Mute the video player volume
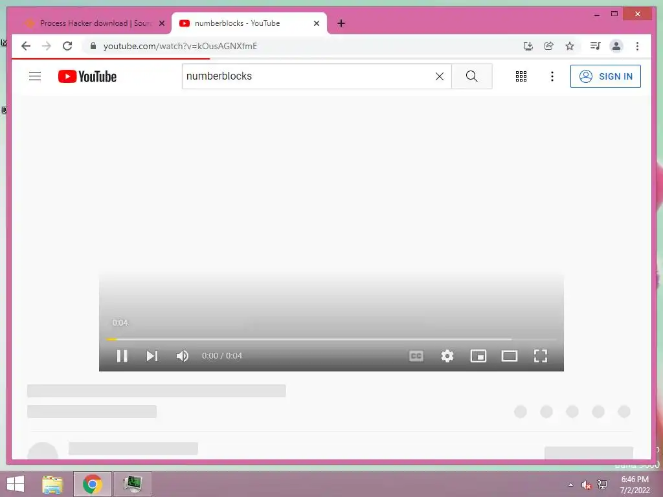Screen dimensions: 663x497 (182, 356)
